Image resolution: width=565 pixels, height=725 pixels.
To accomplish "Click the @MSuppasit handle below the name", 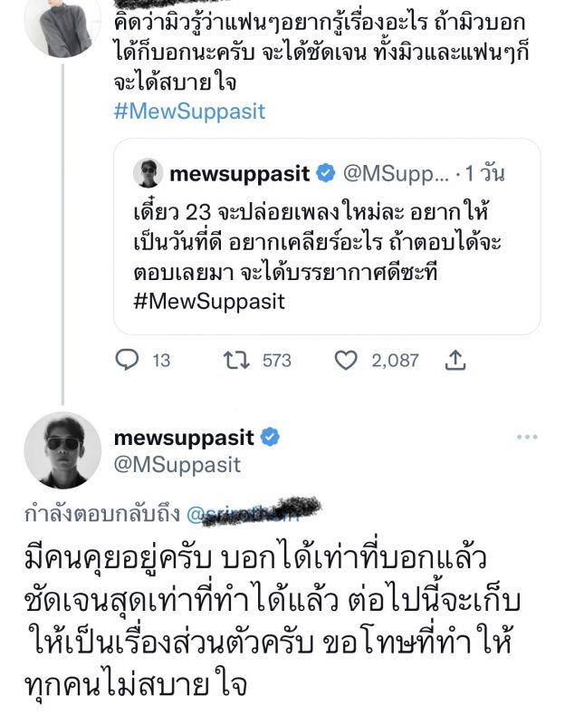I will 177,465.
